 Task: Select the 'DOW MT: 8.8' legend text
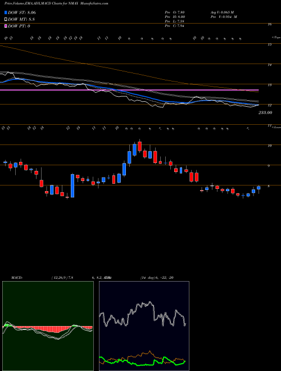[x=21, y=19]
